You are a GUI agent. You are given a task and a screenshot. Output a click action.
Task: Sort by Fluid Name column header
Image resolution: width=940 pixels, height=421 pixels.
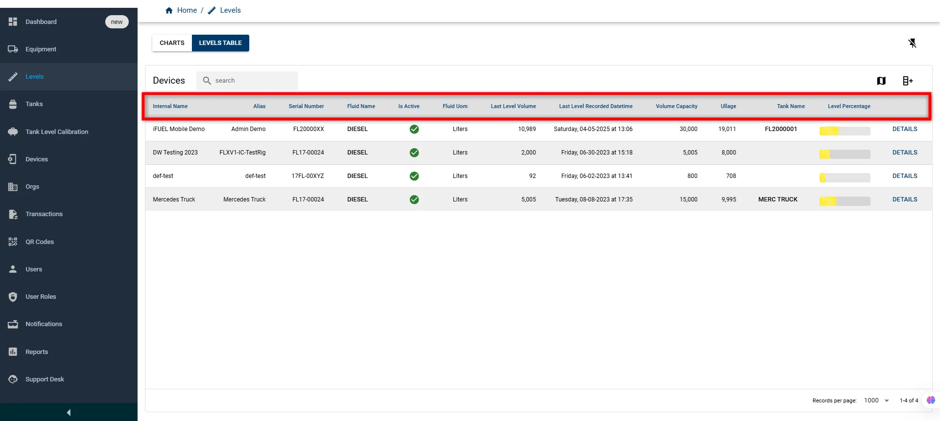[361, 106]
